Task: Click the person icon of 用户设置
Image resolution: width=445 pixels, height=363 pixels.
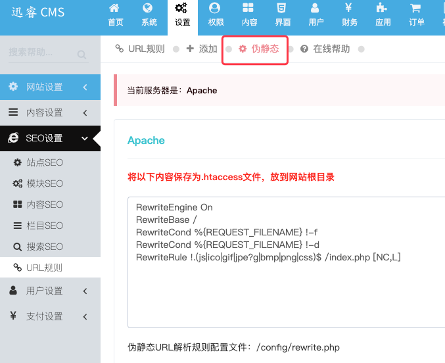Action: click(13, 290)
